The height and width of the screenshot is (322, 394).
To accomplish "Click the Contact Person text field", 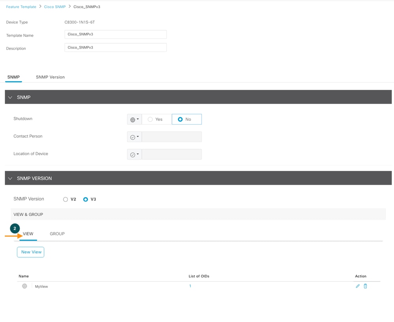I will 172,137.
